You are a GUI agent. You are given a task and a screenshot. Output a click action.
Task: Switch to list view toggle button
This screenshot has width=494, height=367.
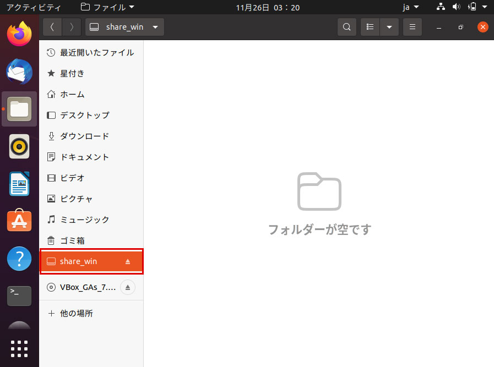tap(370, 27)
